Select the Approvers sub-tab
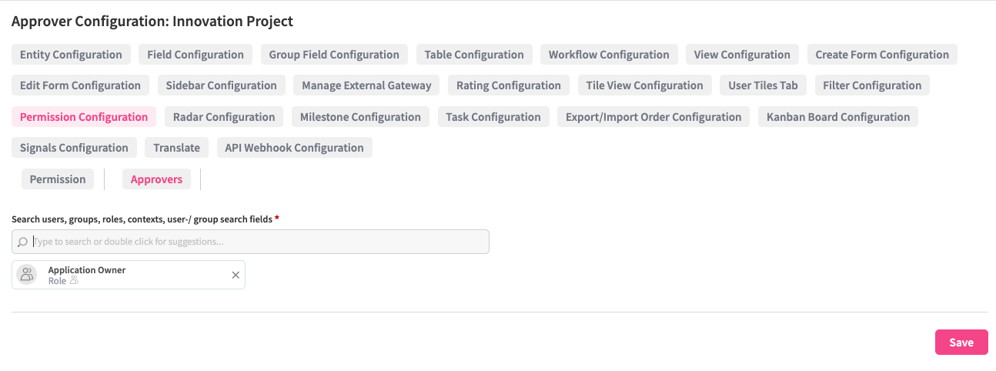This screenshot has width=996, height=371. 156,179
